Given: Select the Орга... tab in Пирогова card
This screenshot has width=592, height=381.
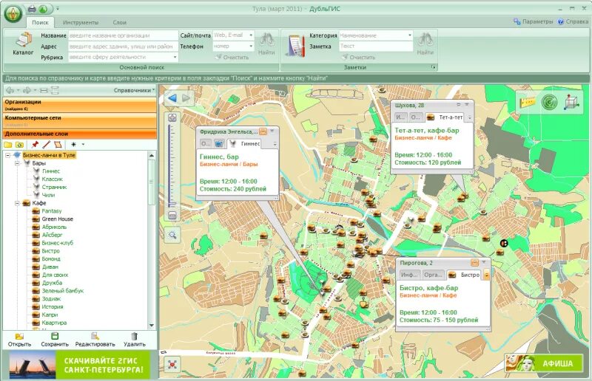Looking at the screenshot, I should [433, 275].
